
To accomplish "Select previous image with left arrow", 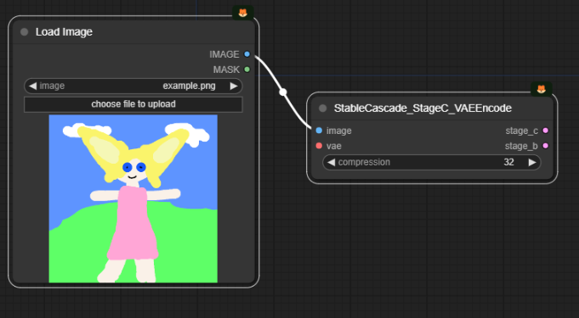I will [32, 86].
